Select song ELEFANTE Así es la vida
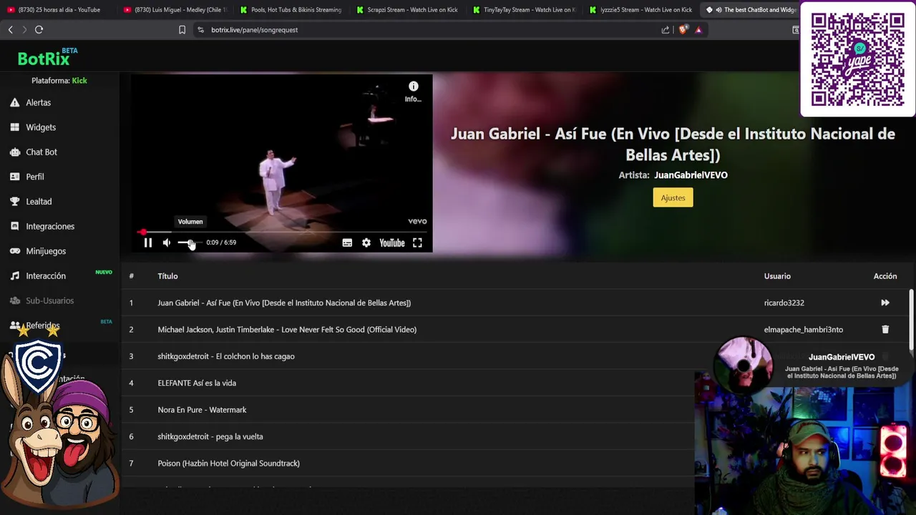The height and width of the screenshot is (515, 916). (197, 383)
